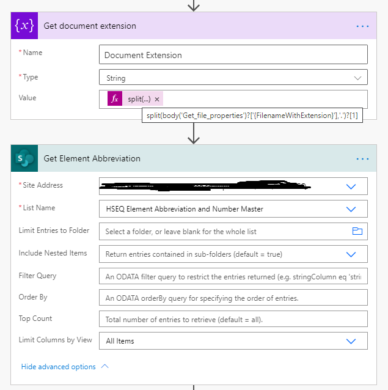Expand the Site Address dropdown
Viewport: 388px width, 390px height.
351,186
